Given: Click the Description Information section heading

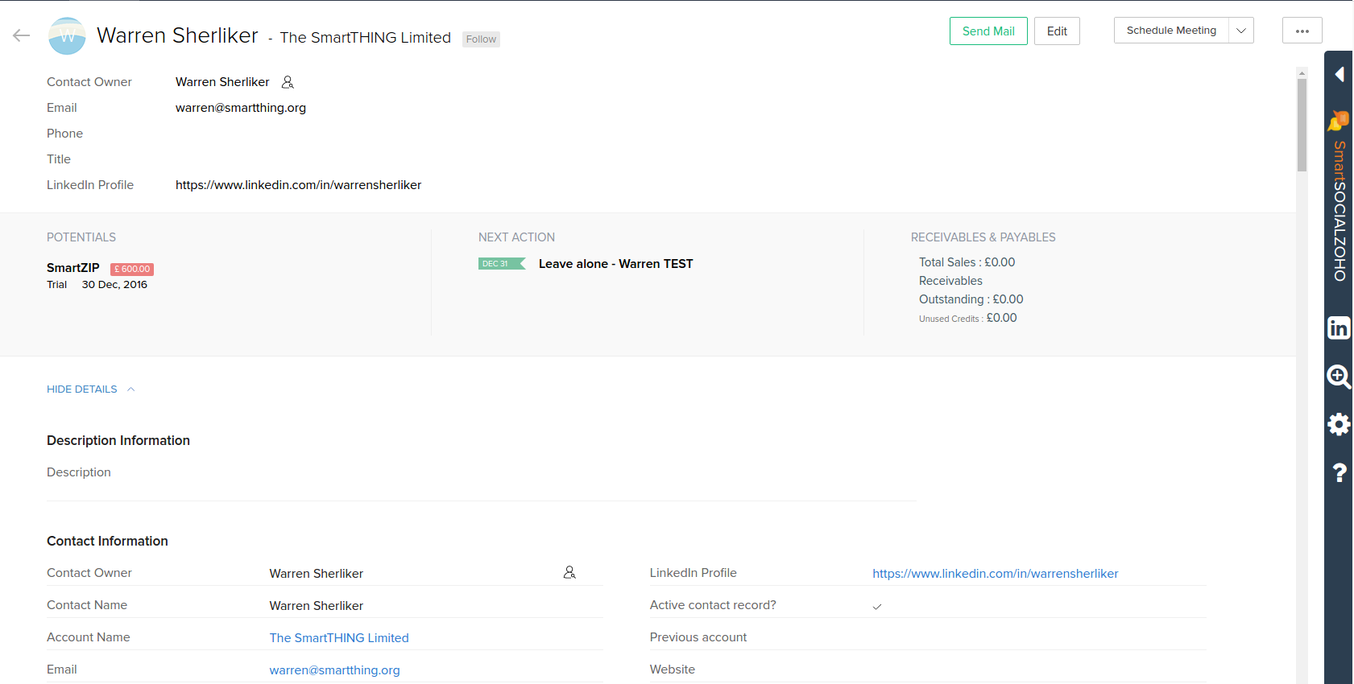Looking at the screenshot, I should 118,440.
